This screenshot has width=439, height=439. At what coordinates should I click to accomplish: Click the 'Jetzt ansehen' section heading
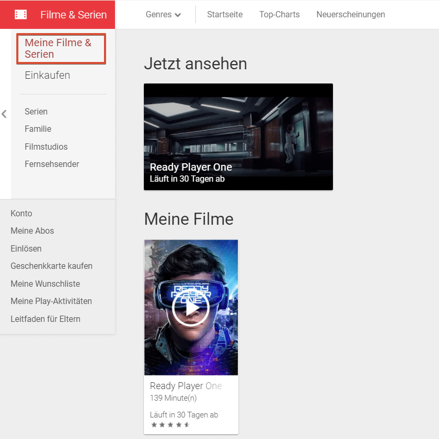195,64
